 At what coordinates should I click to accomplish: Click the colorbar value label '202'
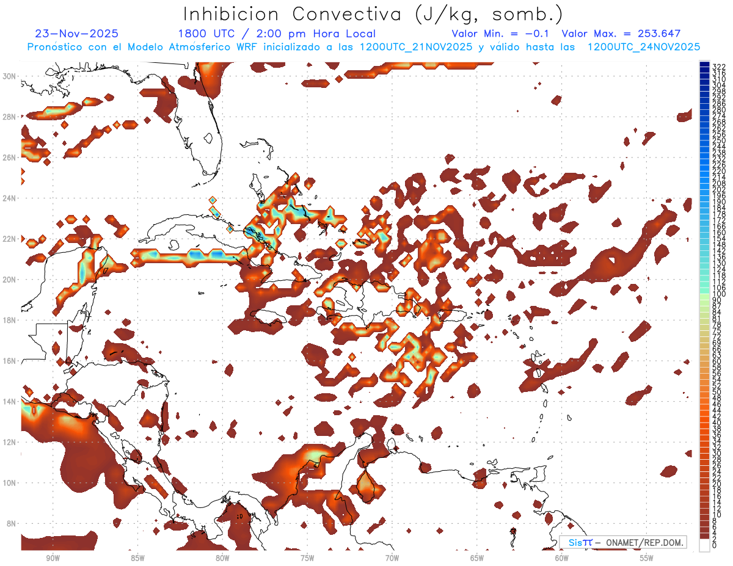(719, 189)
